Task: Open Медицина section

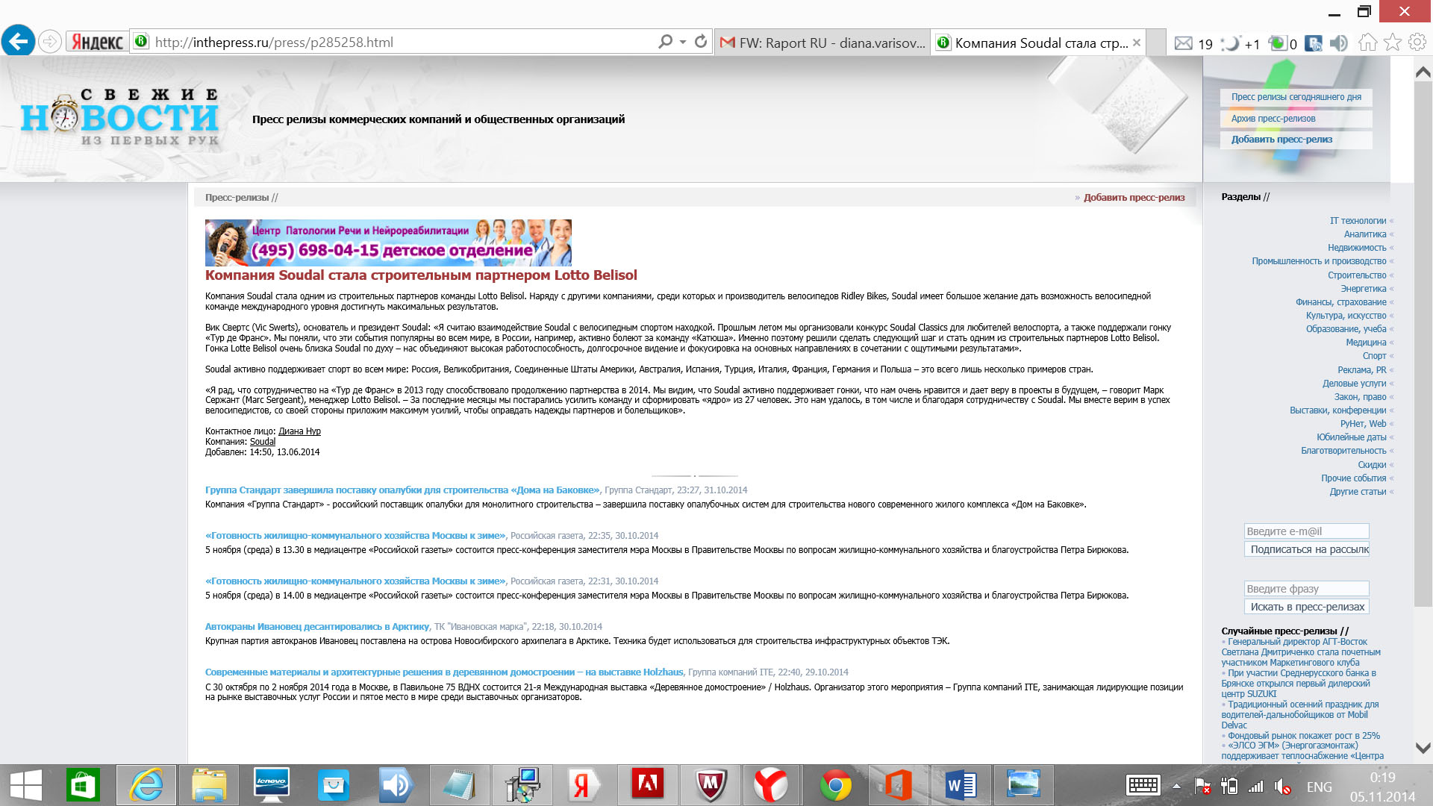Action: tap(1366, 343)
